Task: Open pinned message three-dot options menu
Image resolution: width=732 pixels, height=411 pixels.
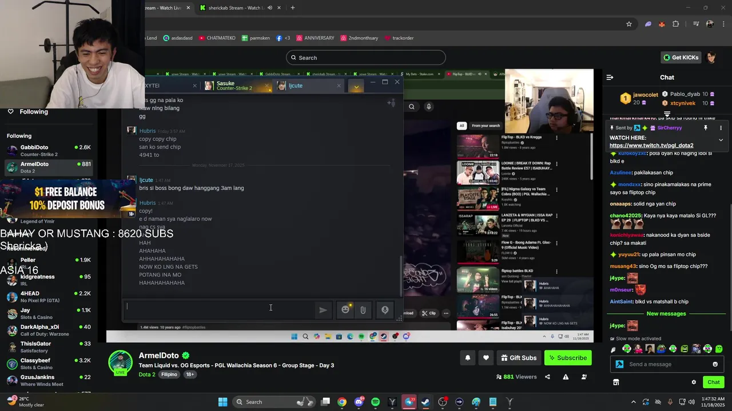Action: pyautogui.click(x=721, y=128)
